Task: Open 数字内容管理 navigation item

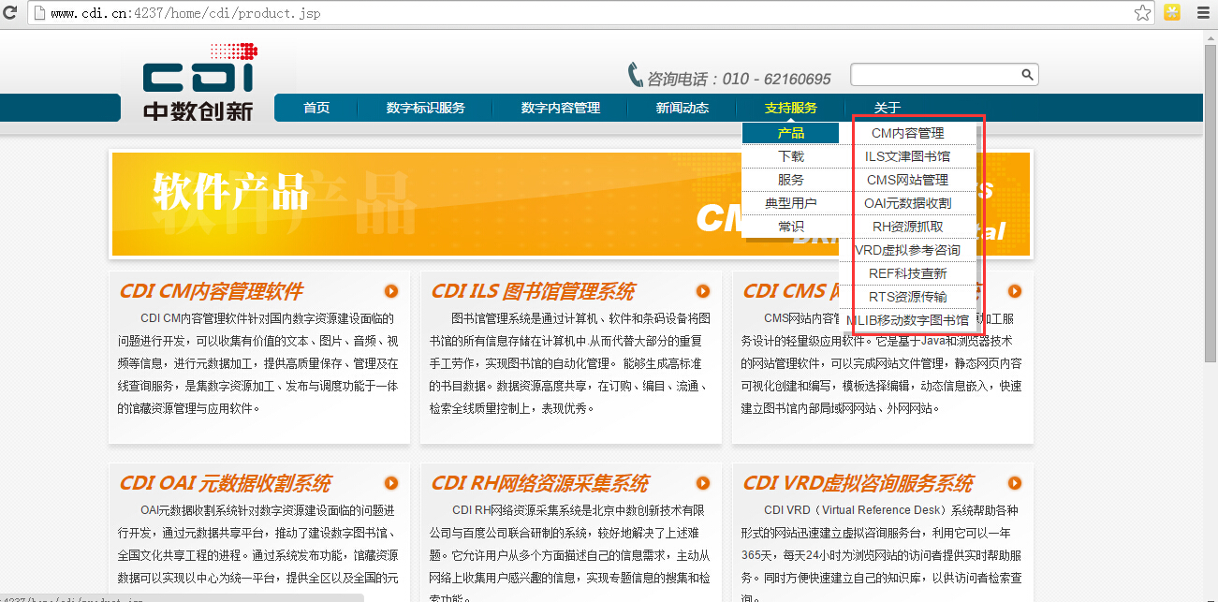Action: tap(561, 108)
